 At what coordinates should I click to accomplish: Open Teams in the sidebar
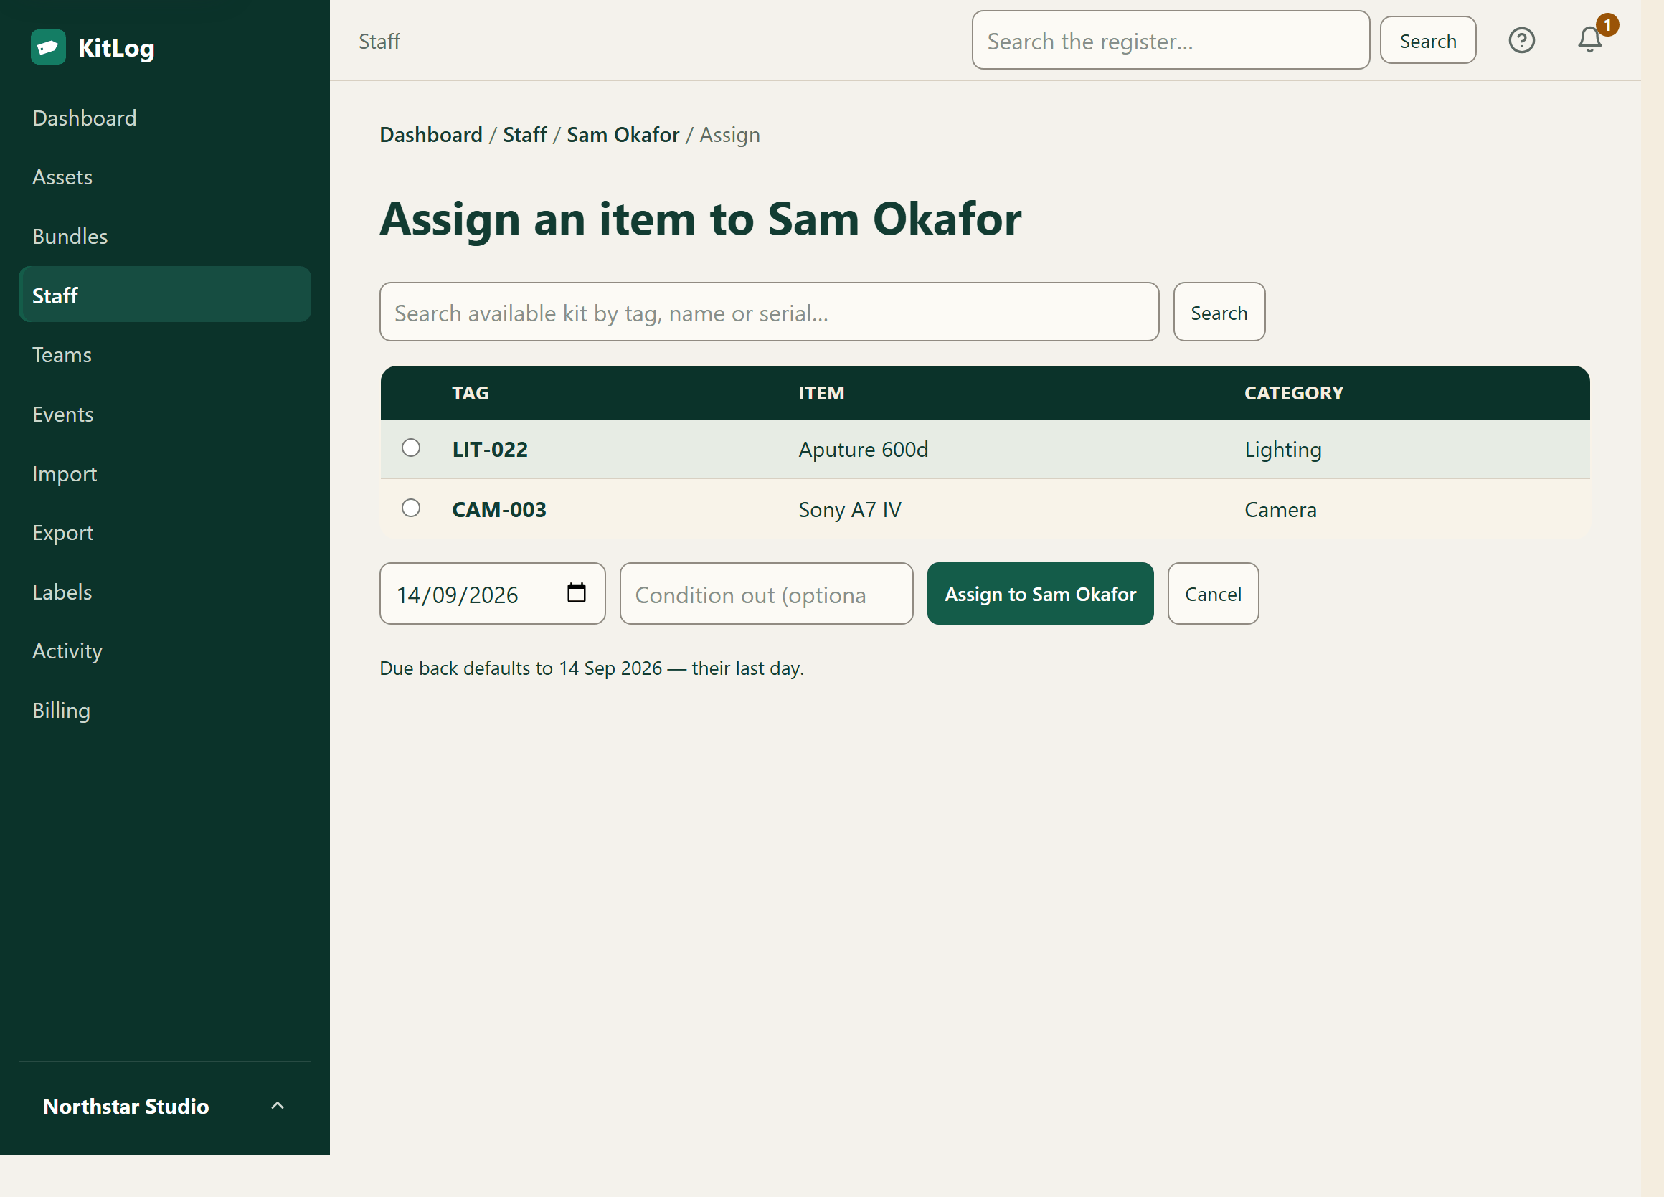pyautogui.click(x=165, y=355)
